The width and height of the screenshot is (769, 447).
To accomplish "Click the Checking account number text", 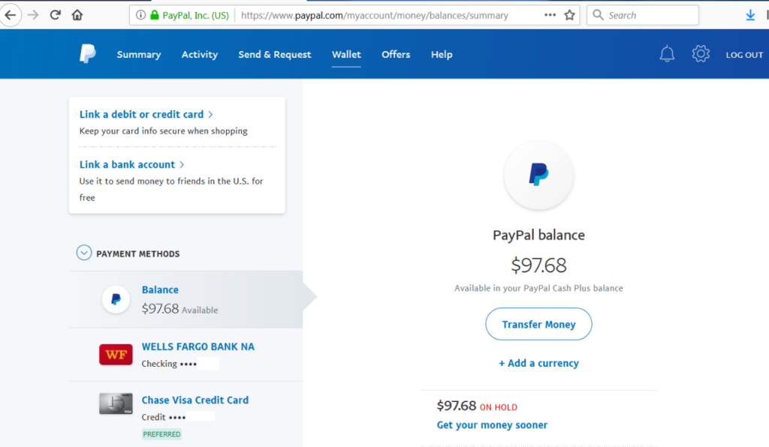I will click(169, 364).
